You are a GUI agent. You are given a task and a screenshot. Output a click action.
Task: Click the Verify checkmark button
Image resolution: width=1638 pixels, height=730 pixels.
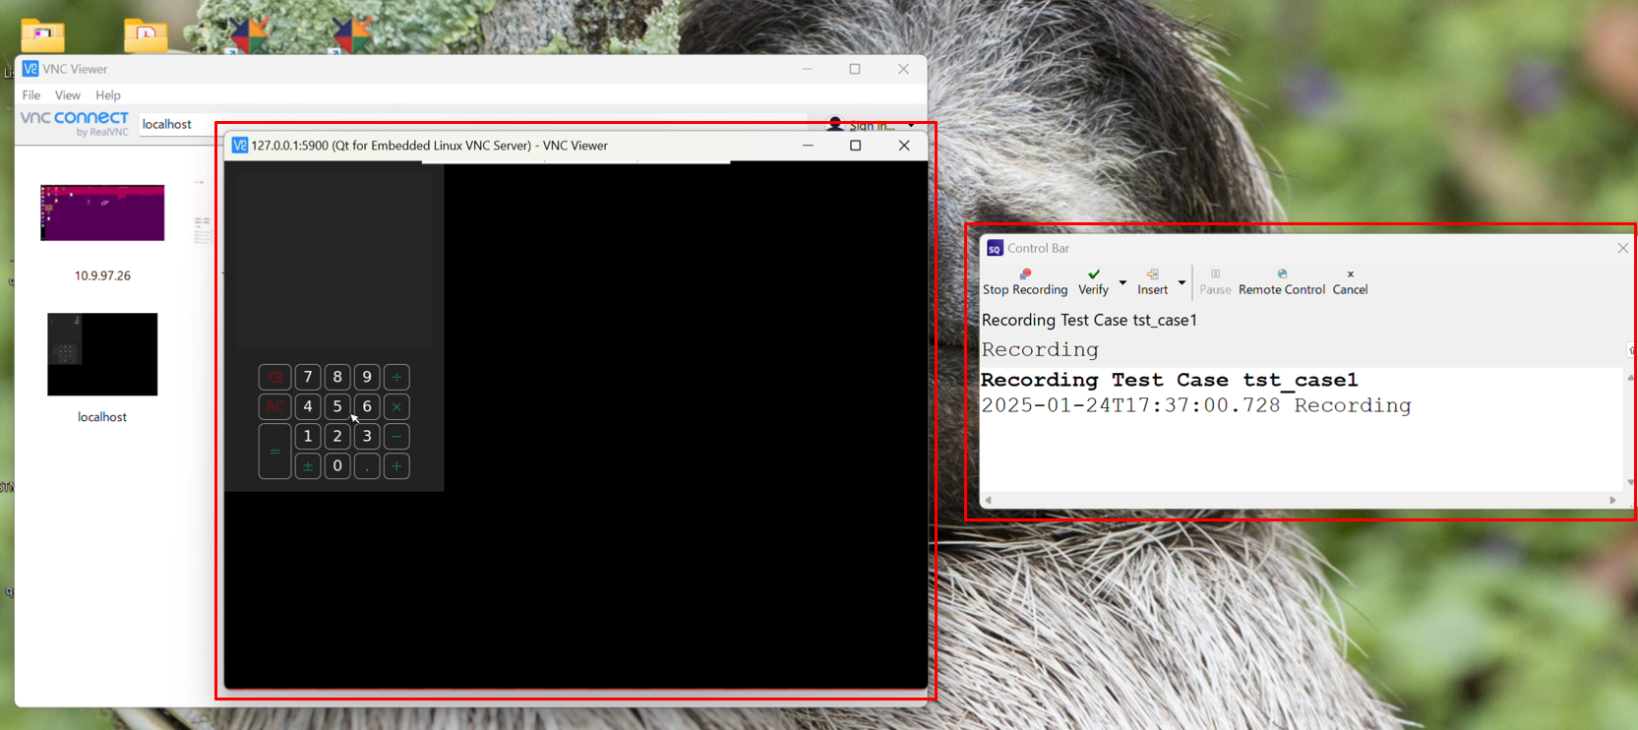click(x=1093, y=281)
